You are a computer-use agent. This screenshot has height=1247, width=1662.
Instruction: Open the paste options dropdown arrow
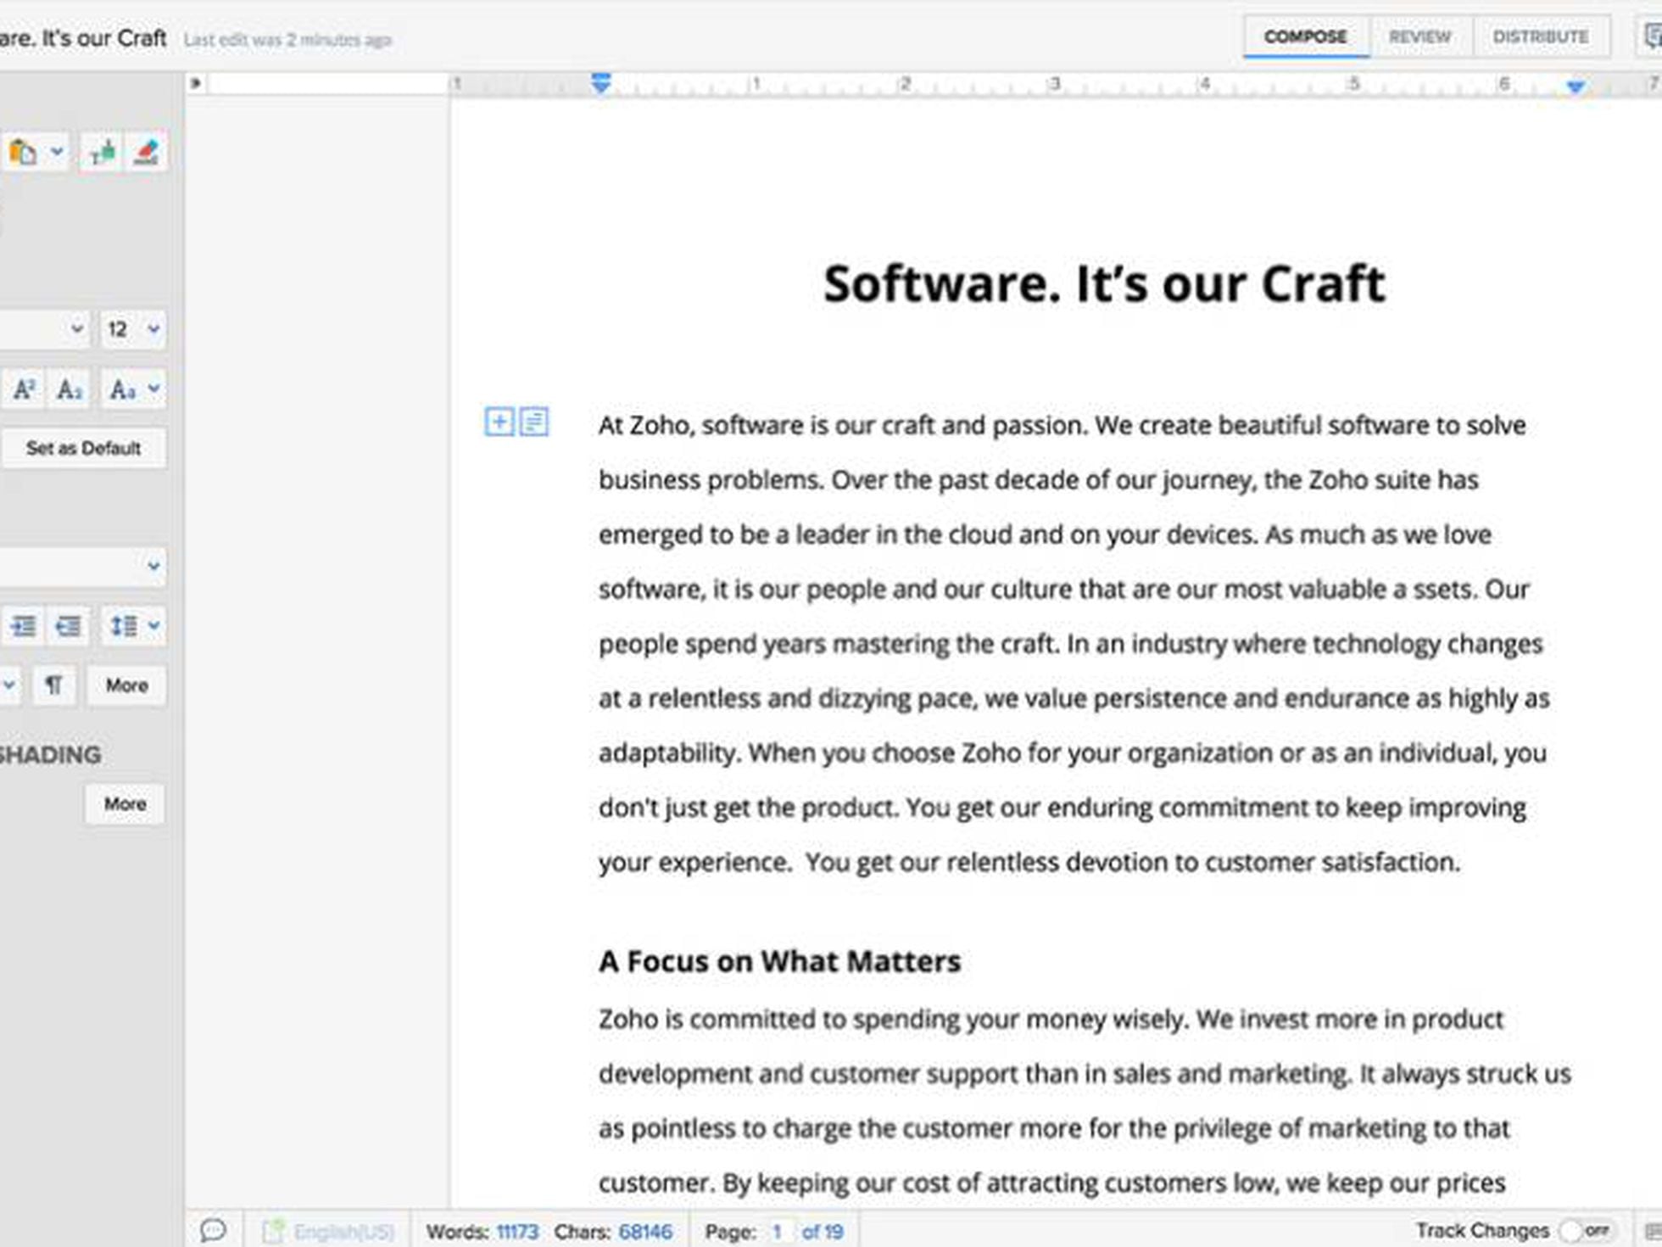tap(57, 153)
